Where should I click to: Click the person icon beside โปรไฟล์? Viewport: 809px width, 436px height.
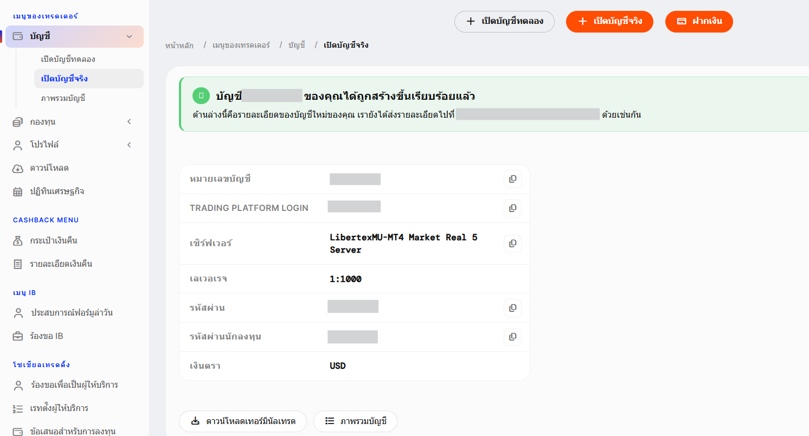[18, 145]
